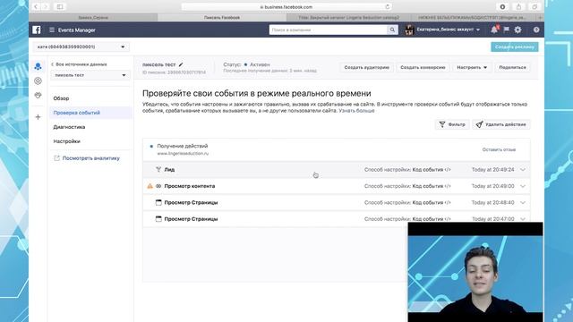Click the flag icon in top bar

[506, 30]
